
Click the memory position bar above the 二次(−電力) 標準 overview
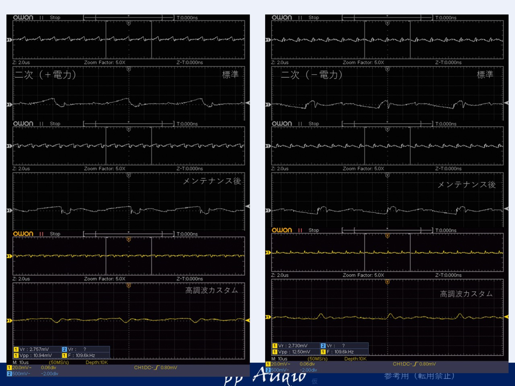388,18
